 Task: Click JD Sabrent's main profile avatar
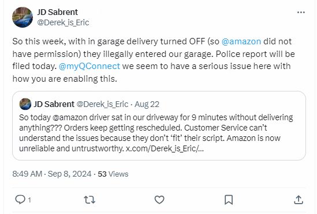click(23, 17)
